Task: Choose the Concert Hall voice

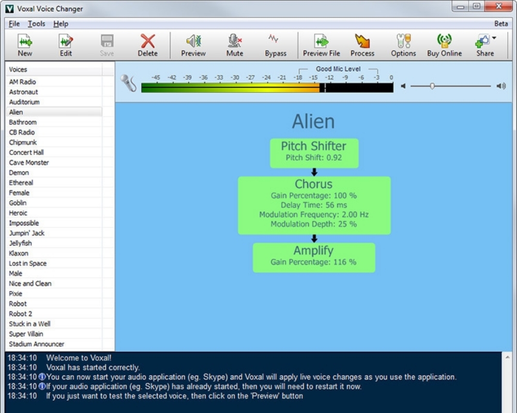Action: [x=54, y=152]
